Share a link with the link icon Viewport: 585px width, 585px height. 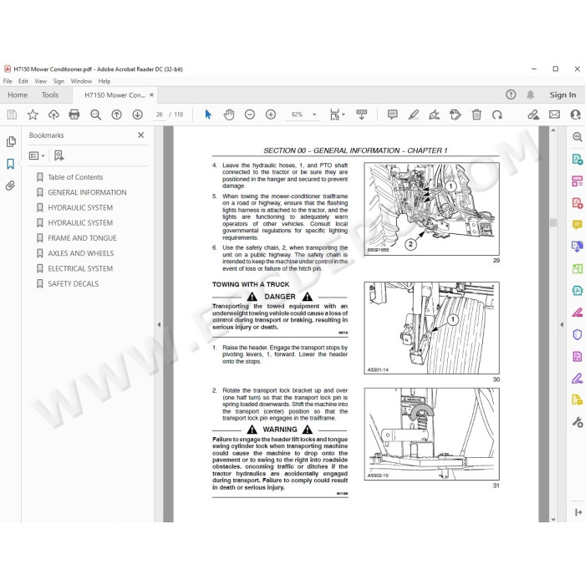[533, 114]
